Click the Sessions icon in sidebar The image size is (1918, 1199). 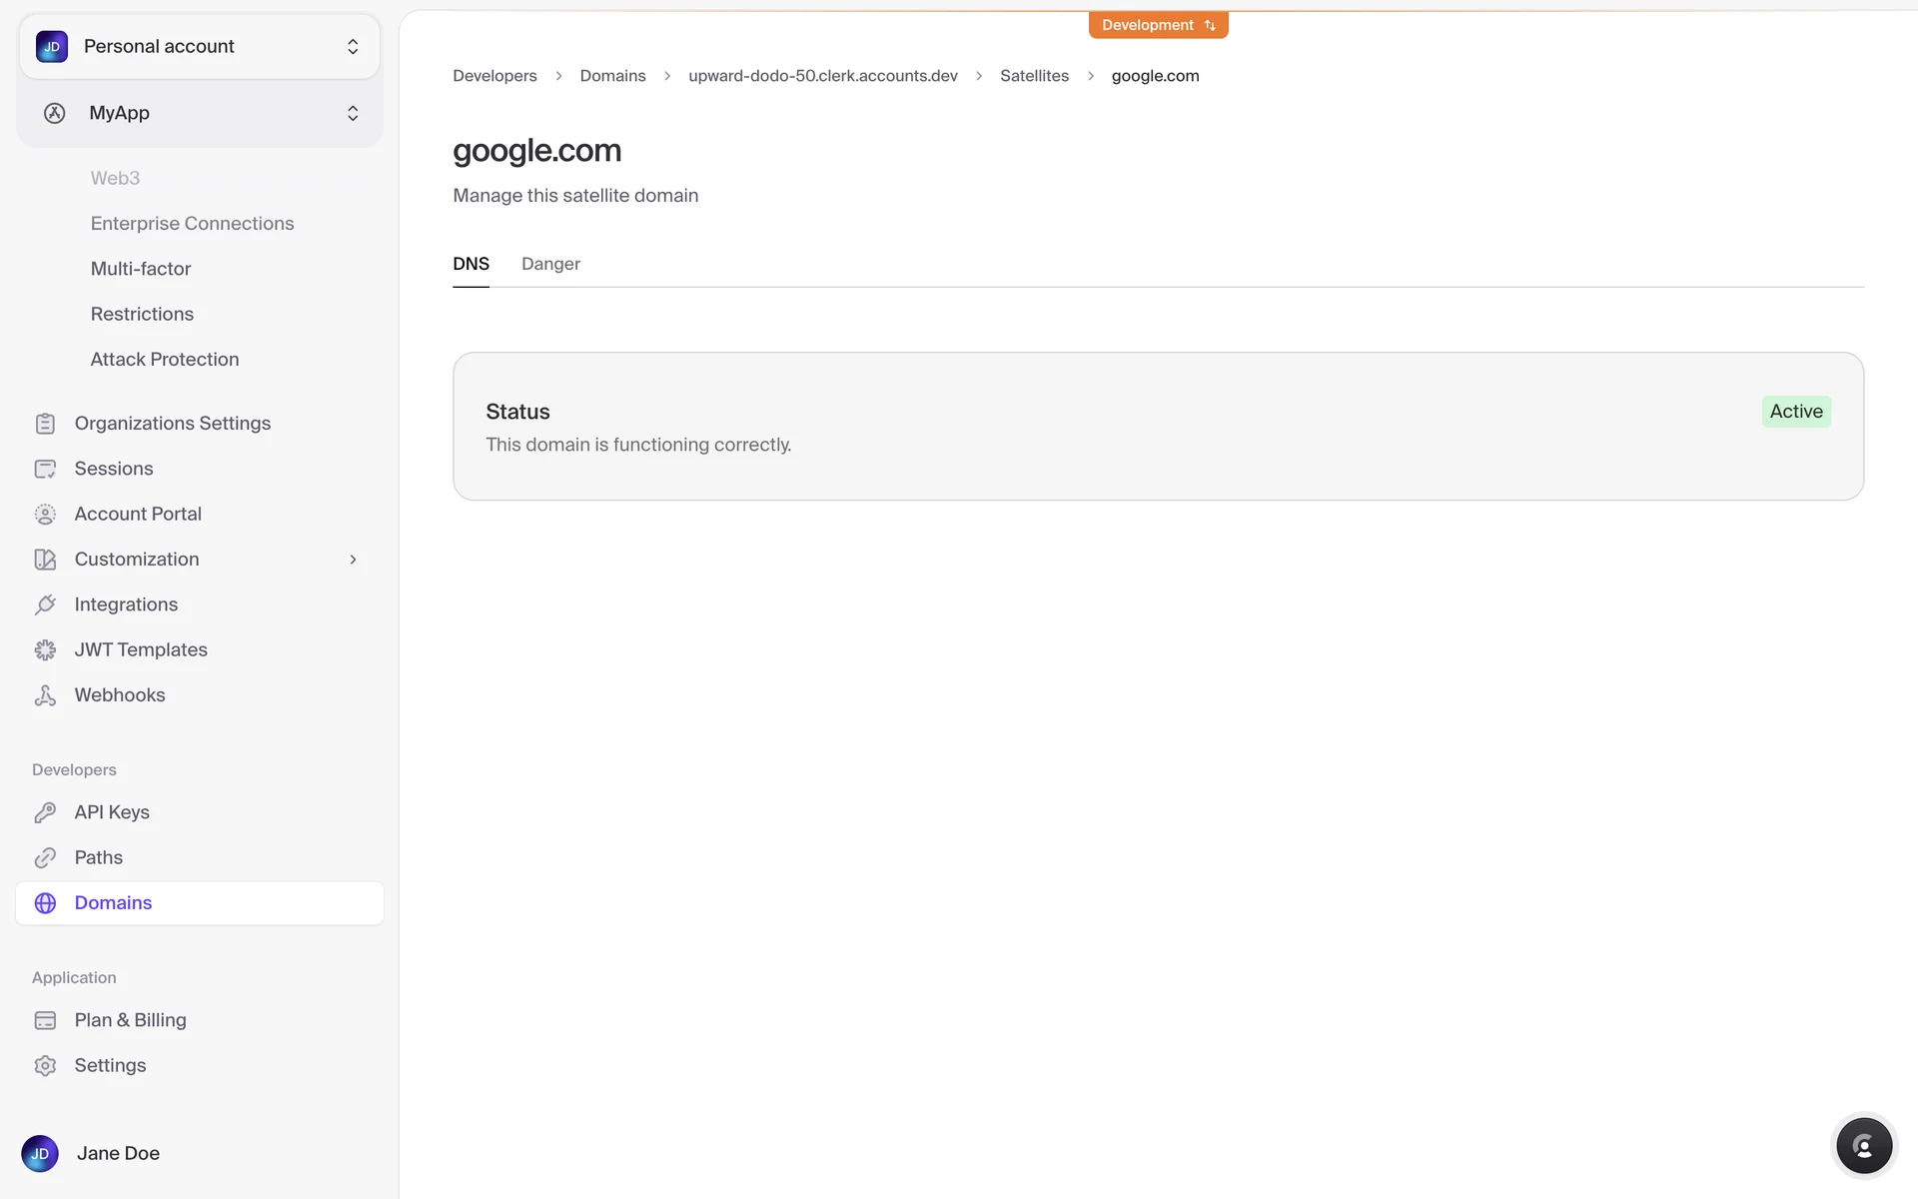45,469
